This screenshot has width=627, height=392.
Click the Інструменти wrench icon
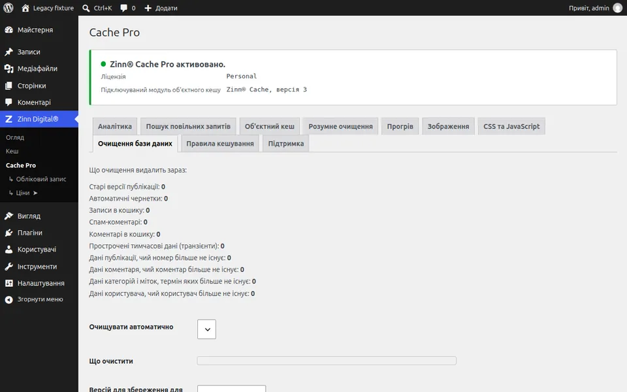(x=8, y=267)
